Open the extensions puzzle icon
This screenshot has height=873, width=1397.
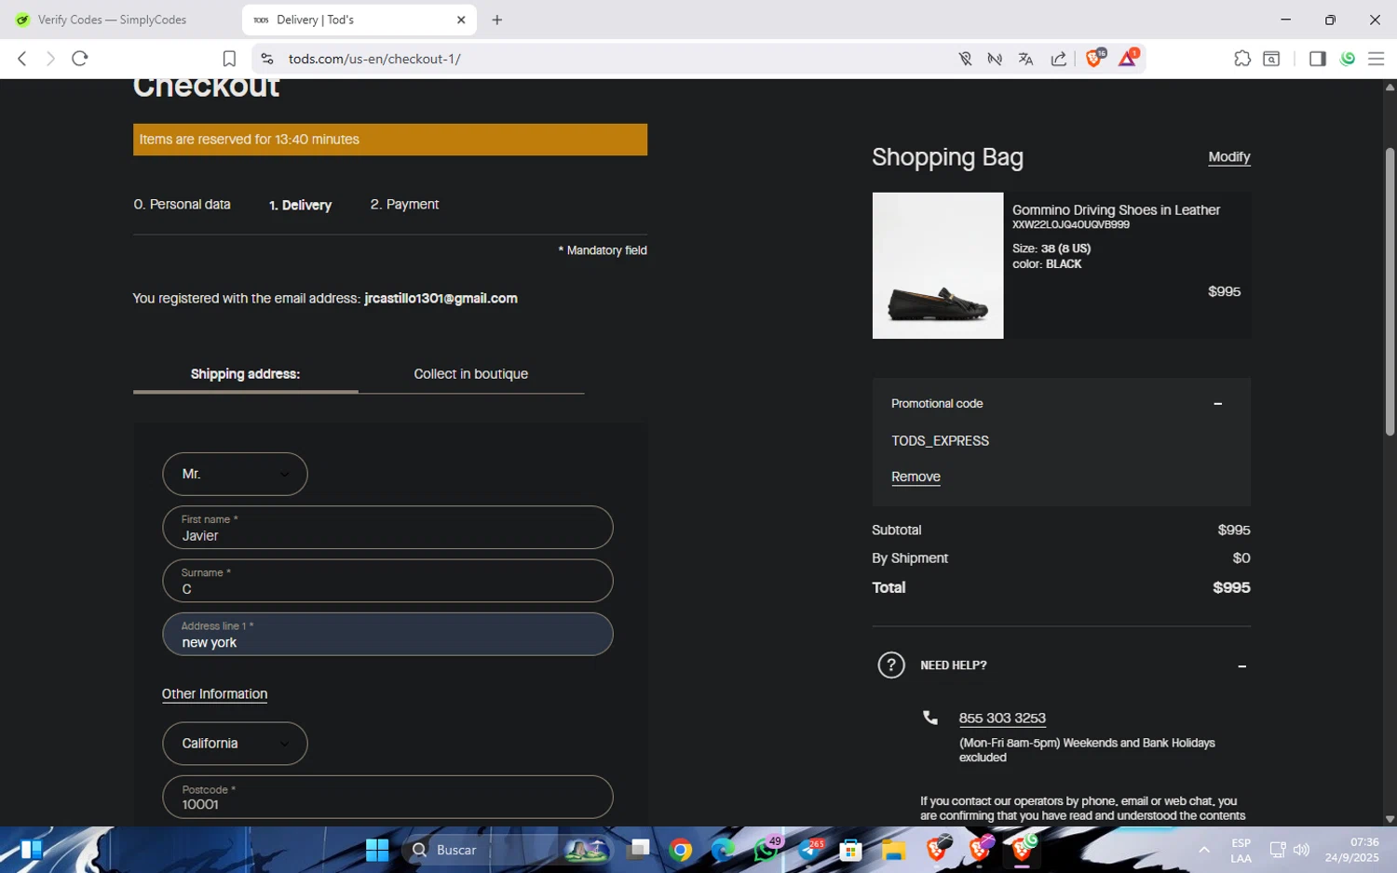point(1241,59)
